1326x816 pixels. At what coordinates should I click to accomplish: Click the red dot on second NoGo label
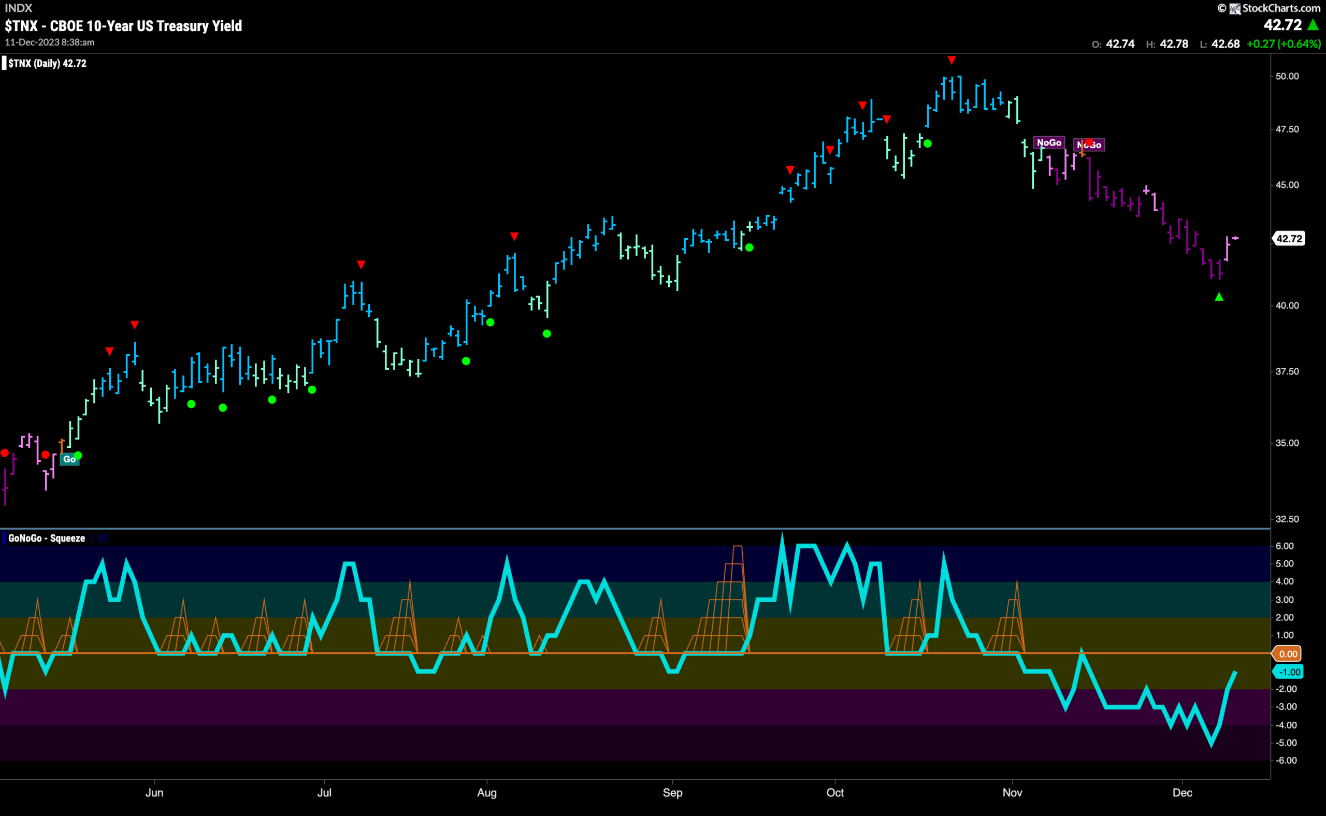pos(1089,142)
